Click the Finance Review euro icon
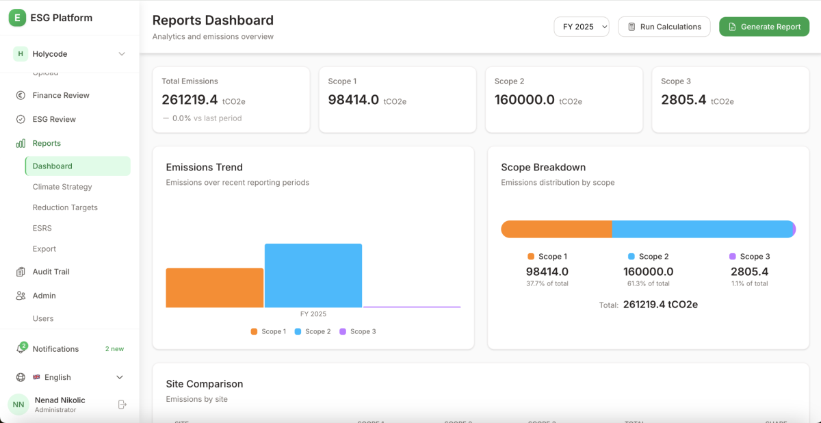Image resolution: width=821 pixels, height=423 pixels. coord(21,96)
